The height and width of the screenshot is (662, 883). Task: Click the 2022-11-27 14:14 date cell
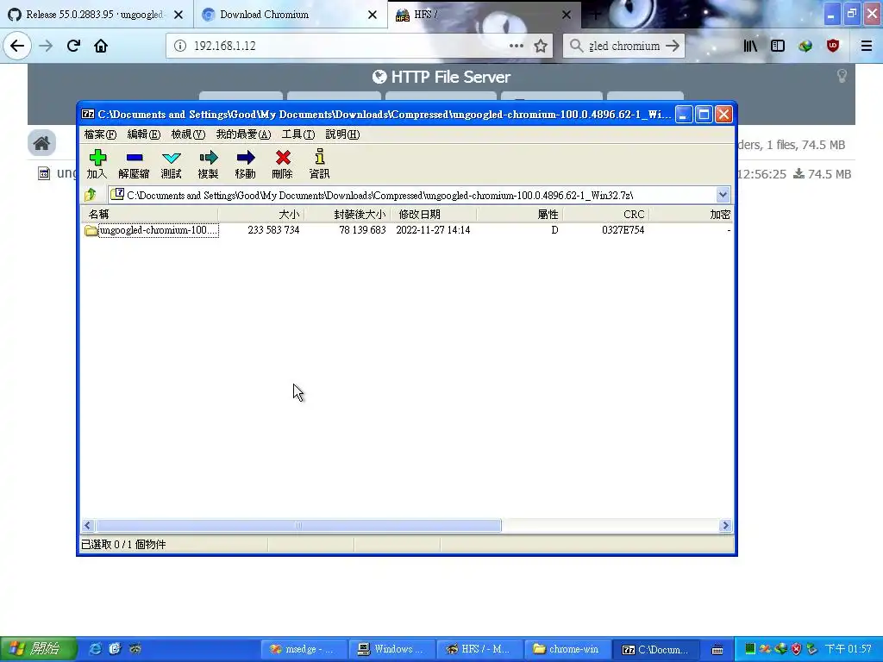(x=433, y=230)
